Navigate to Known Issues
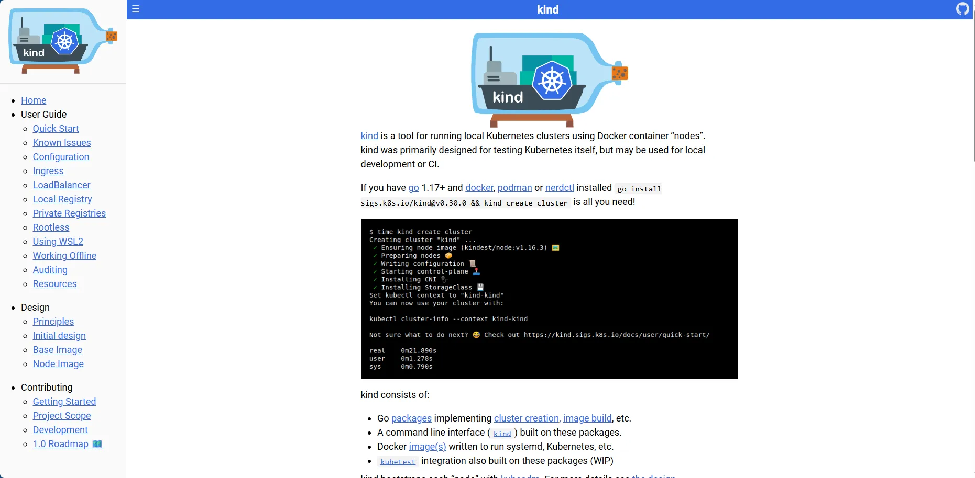Viewport: 975px width, 478px height. [x=61, y=142]
